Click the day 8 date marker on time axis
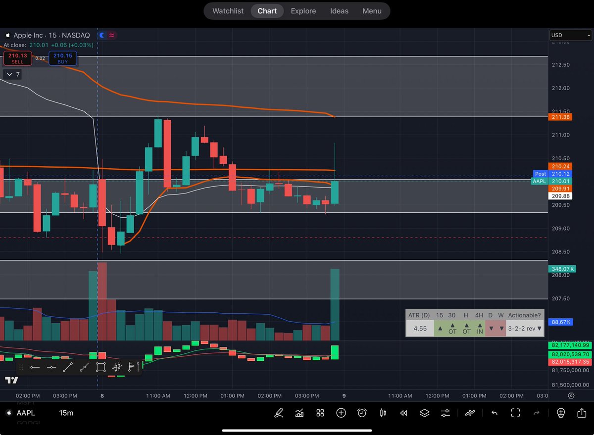Screen dimensions: 594x435 tap(102, 395)
